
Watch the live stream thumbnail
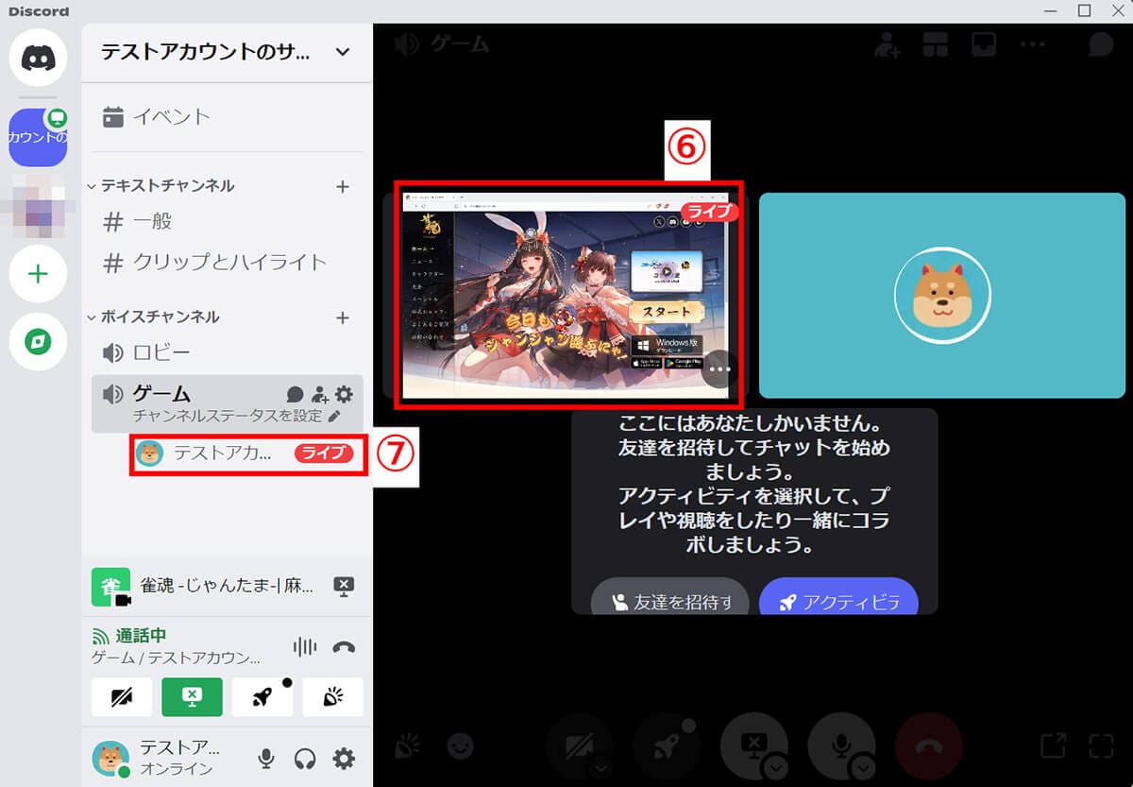tap(566, 296)
